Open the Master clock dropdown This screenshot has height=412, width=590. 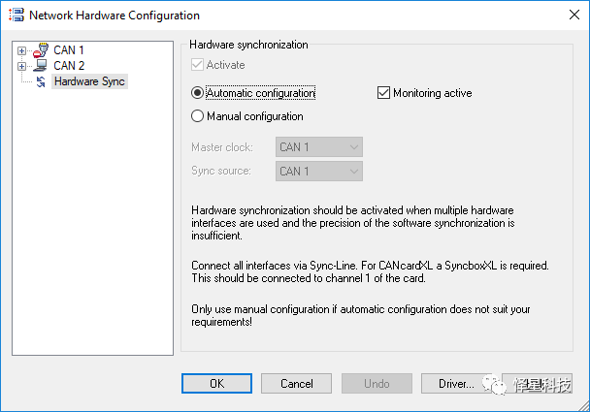319,147
